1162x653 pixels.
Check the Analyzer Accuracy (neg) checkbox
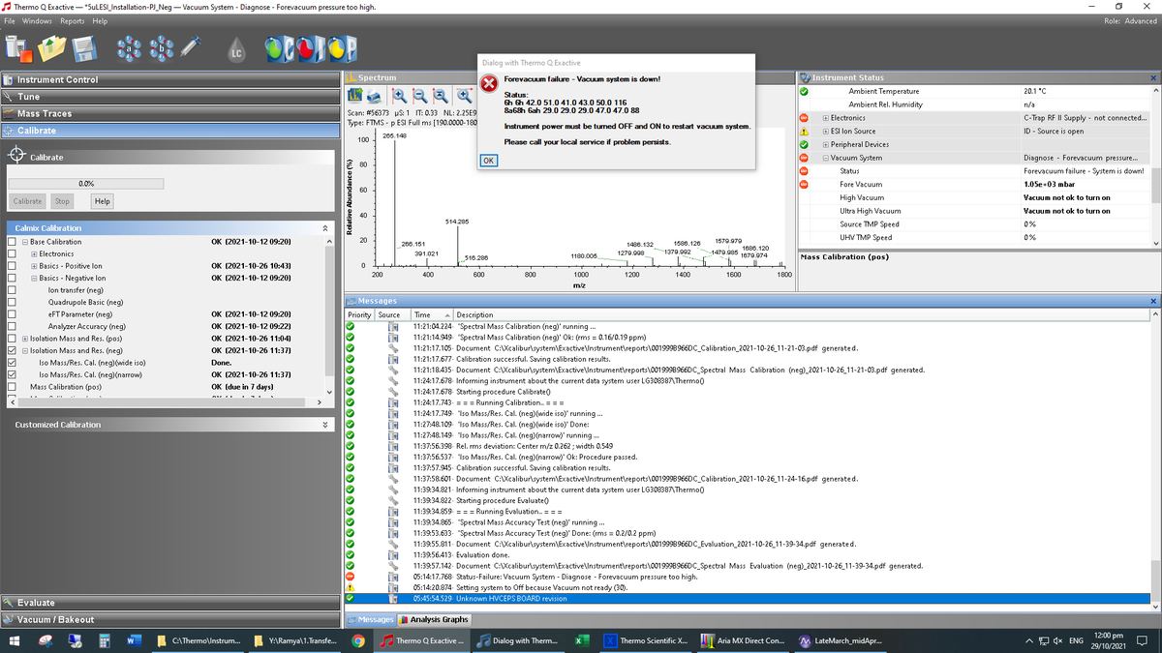pyautogui.click(x=12, y=326)
